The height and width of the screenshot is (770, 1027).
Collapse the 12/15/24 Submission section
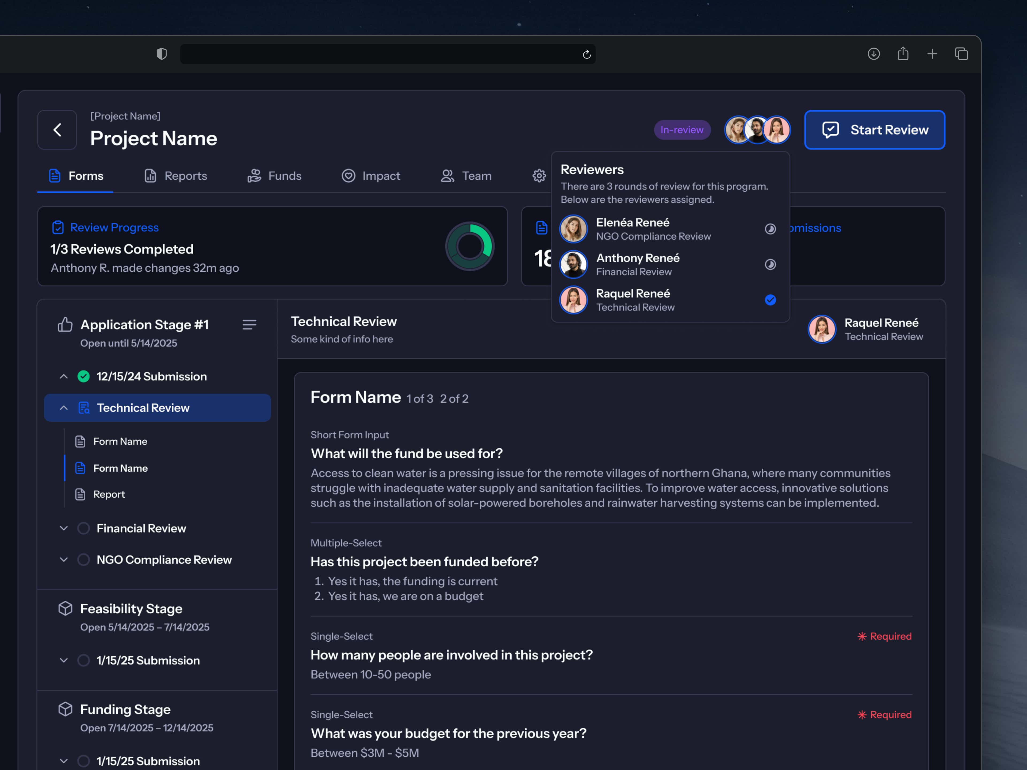pyautogui.click(x=64, y=376)
